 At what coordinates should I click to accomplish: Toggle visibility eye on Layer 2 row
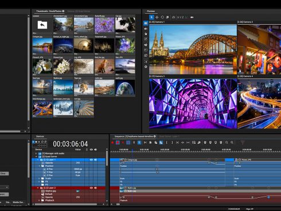pyautogui.click(x=91, y=188)
